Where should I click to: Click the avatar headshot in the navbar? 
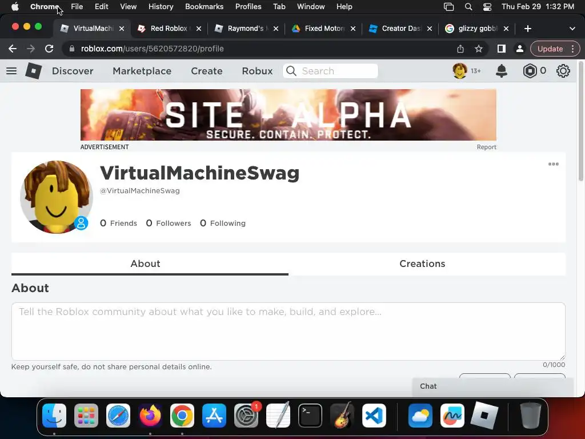[460, 71]
